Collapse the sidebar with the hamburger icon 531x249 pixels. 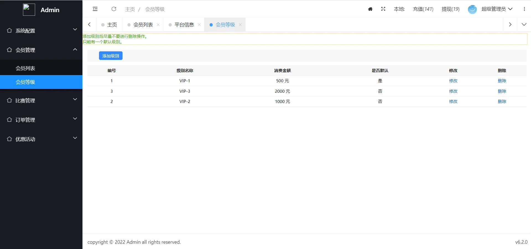(x=95, y=9)
